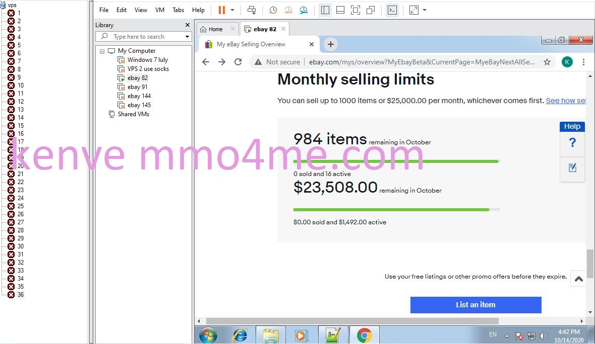Select Shared VMs in library
Screen dimensions: 595x344
tap(133, 114)
